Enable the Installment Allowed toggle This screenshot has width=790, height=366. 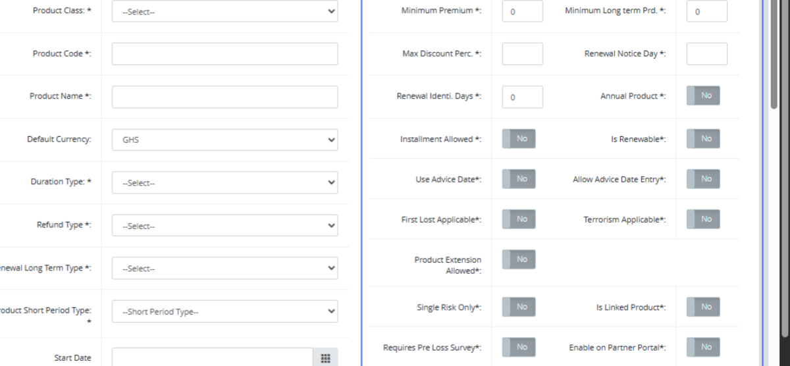click(519, 139)
